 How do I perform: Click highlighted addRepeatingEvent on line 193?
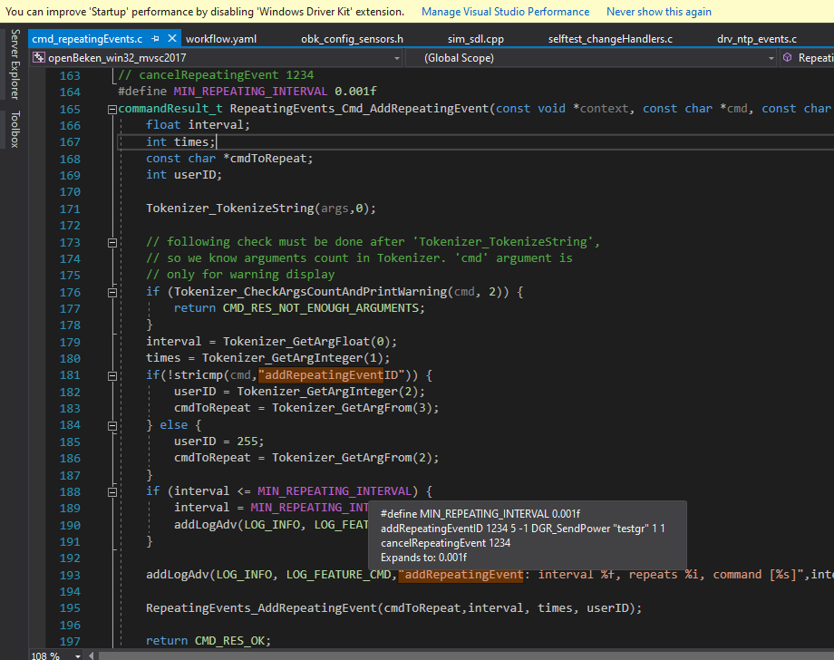coord(461,575)
